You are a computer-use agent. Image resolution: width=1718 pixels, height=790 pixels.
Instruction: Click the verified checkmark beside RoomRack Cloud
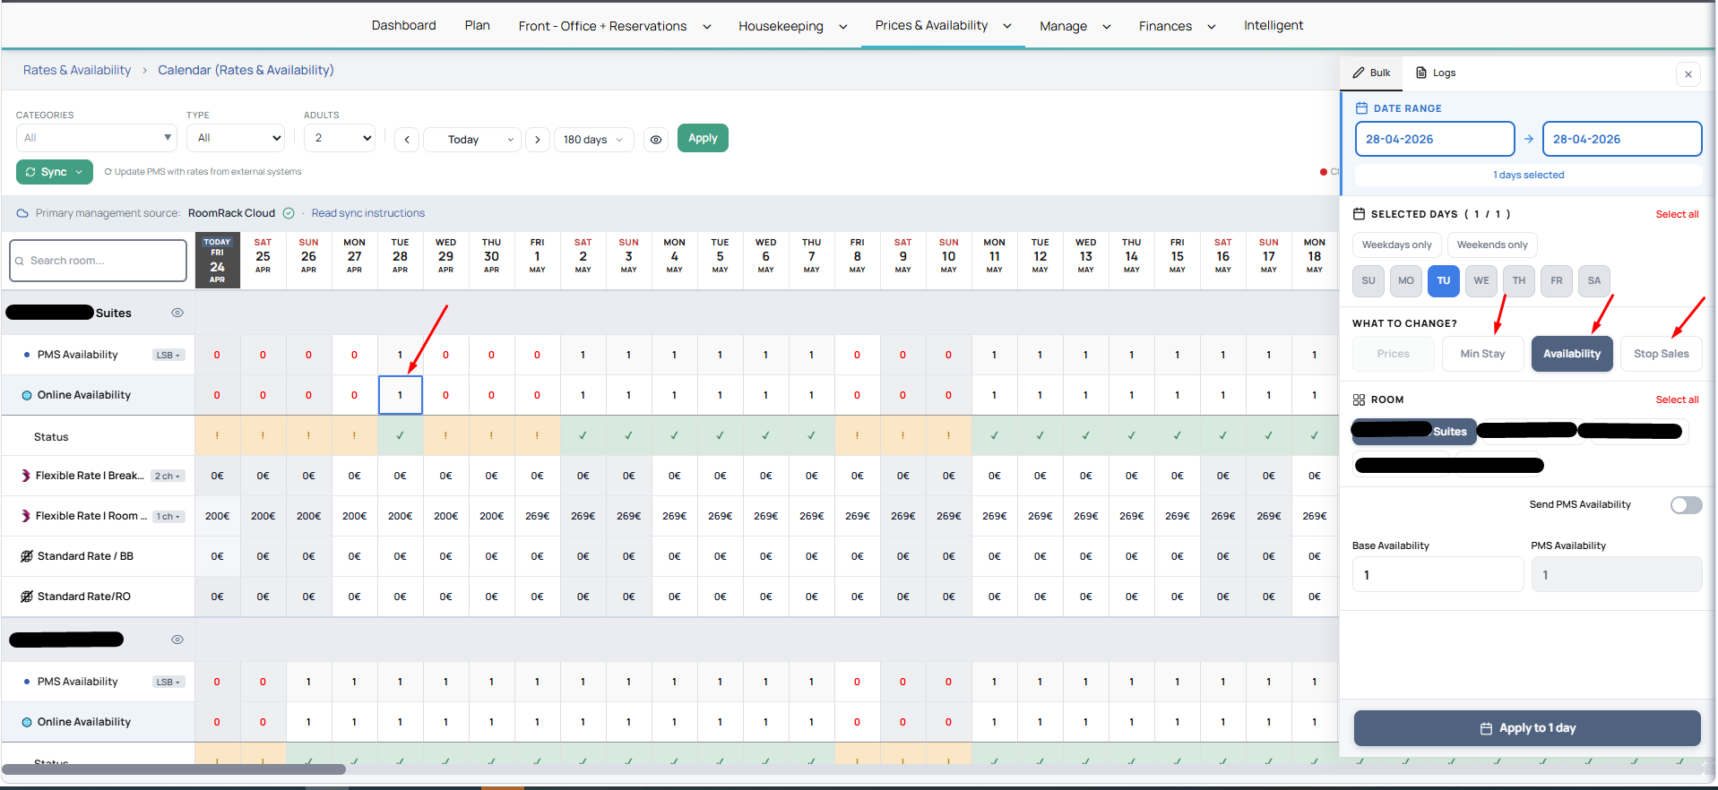click(289, 213)
